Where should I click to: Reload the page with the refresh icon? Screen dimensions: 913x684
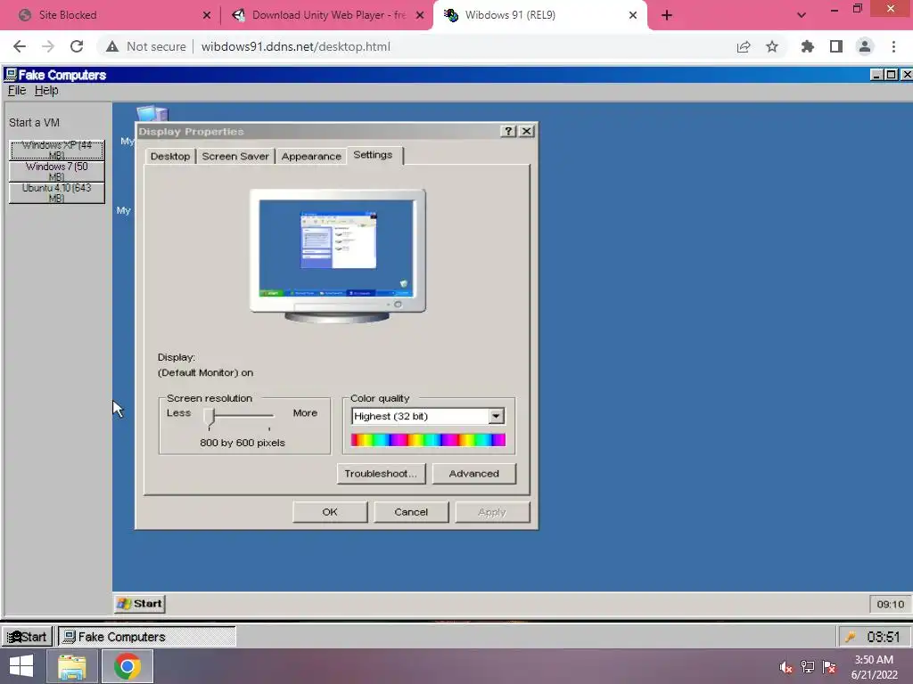[77, 46]
